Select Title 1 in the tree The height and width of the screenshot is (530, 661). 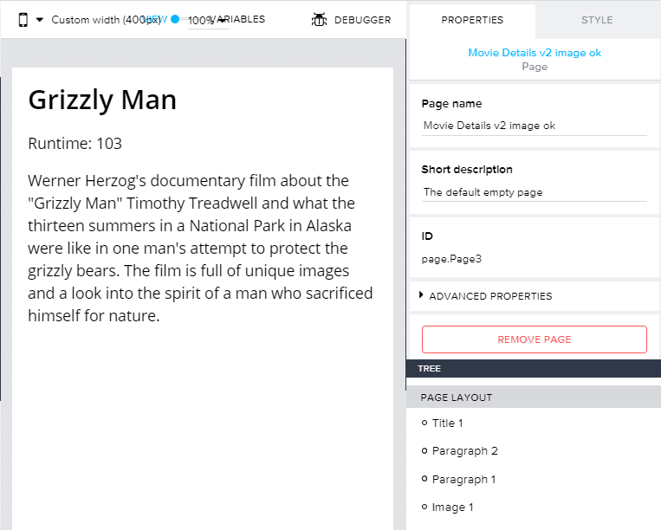(x=447, y=423)
